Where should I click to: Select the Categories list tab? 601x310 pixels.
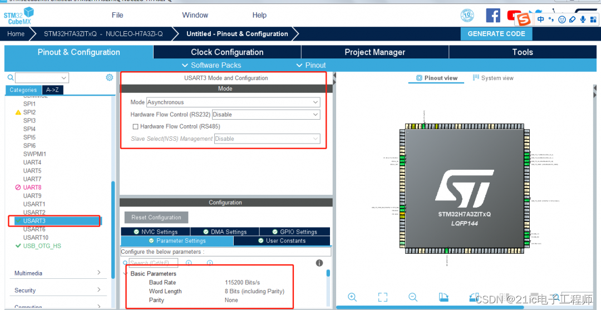23,90
